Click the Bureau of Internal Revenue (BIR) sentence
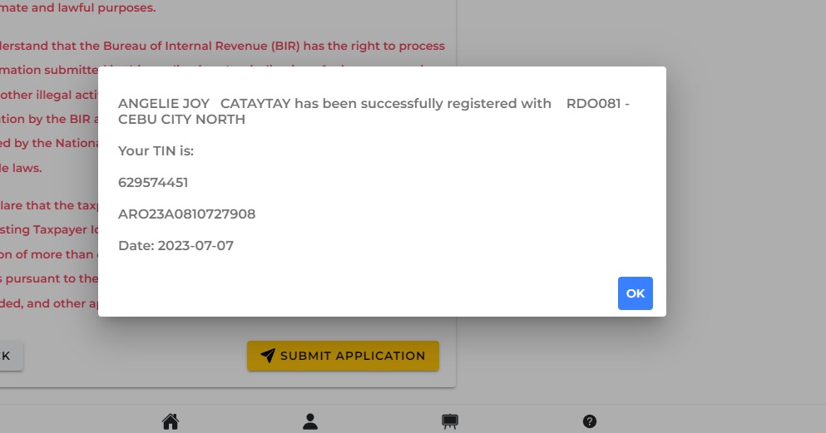Viewport: 826px width, 433px height. tap(225, 46)
